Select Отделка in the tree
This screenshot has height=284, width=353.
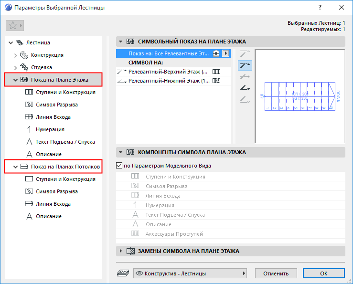(42, 67)
